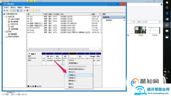The height and width of the screenshot is (96, 171).
Task: Open the 操作(A) menu
Action: pos(13,8)
